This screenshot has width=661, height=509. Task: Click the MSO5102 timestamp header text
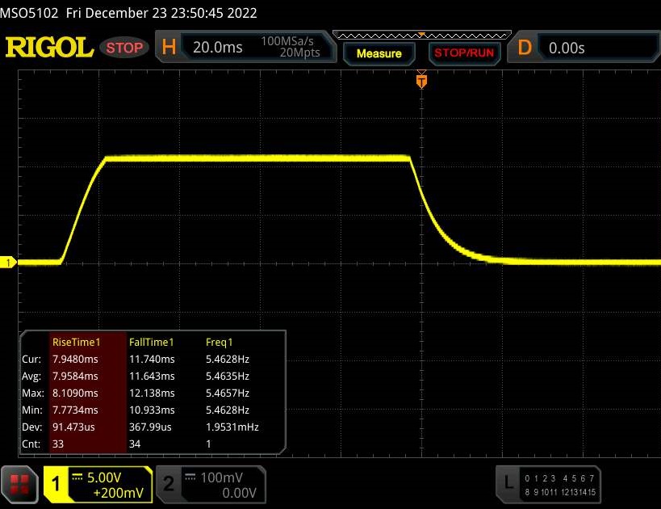[128, 13]
